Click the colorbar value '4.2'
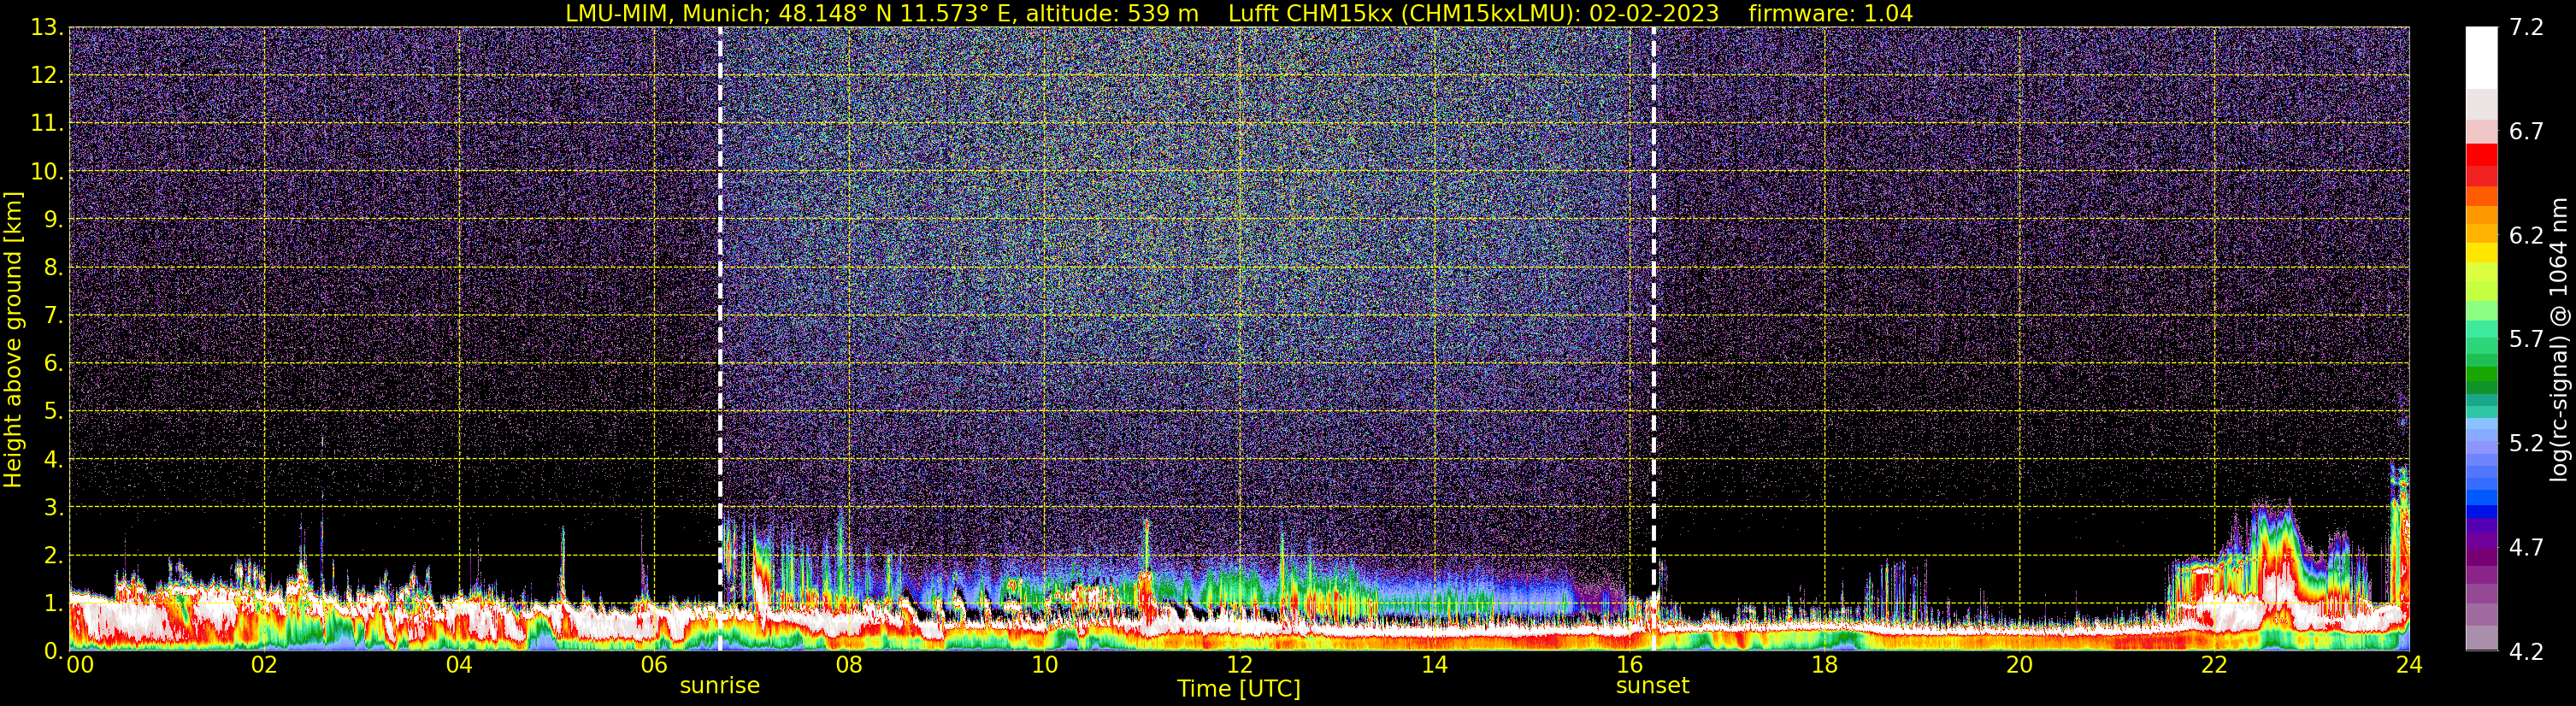2576x706 pixels. click(x=2526, y=651)
